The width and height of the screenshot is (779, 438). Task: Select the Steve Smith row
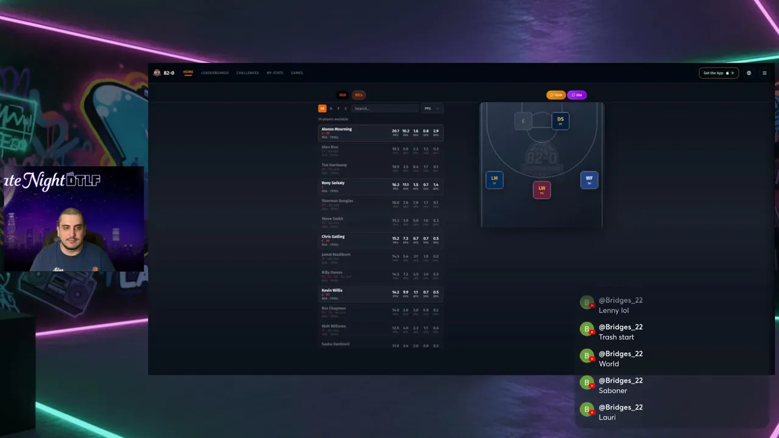click(x=380, y=222)
